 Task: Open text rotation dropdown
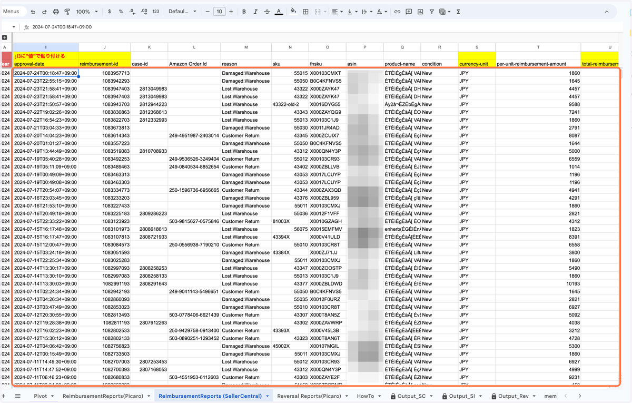[381, 12]
